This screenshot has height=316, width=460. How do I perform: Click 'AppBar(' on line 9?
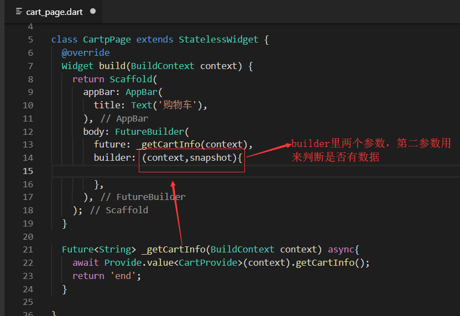[144, 92]
